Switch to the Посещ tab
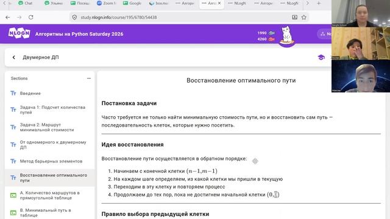This screenshot has height=219, width=390. (80, 3)
